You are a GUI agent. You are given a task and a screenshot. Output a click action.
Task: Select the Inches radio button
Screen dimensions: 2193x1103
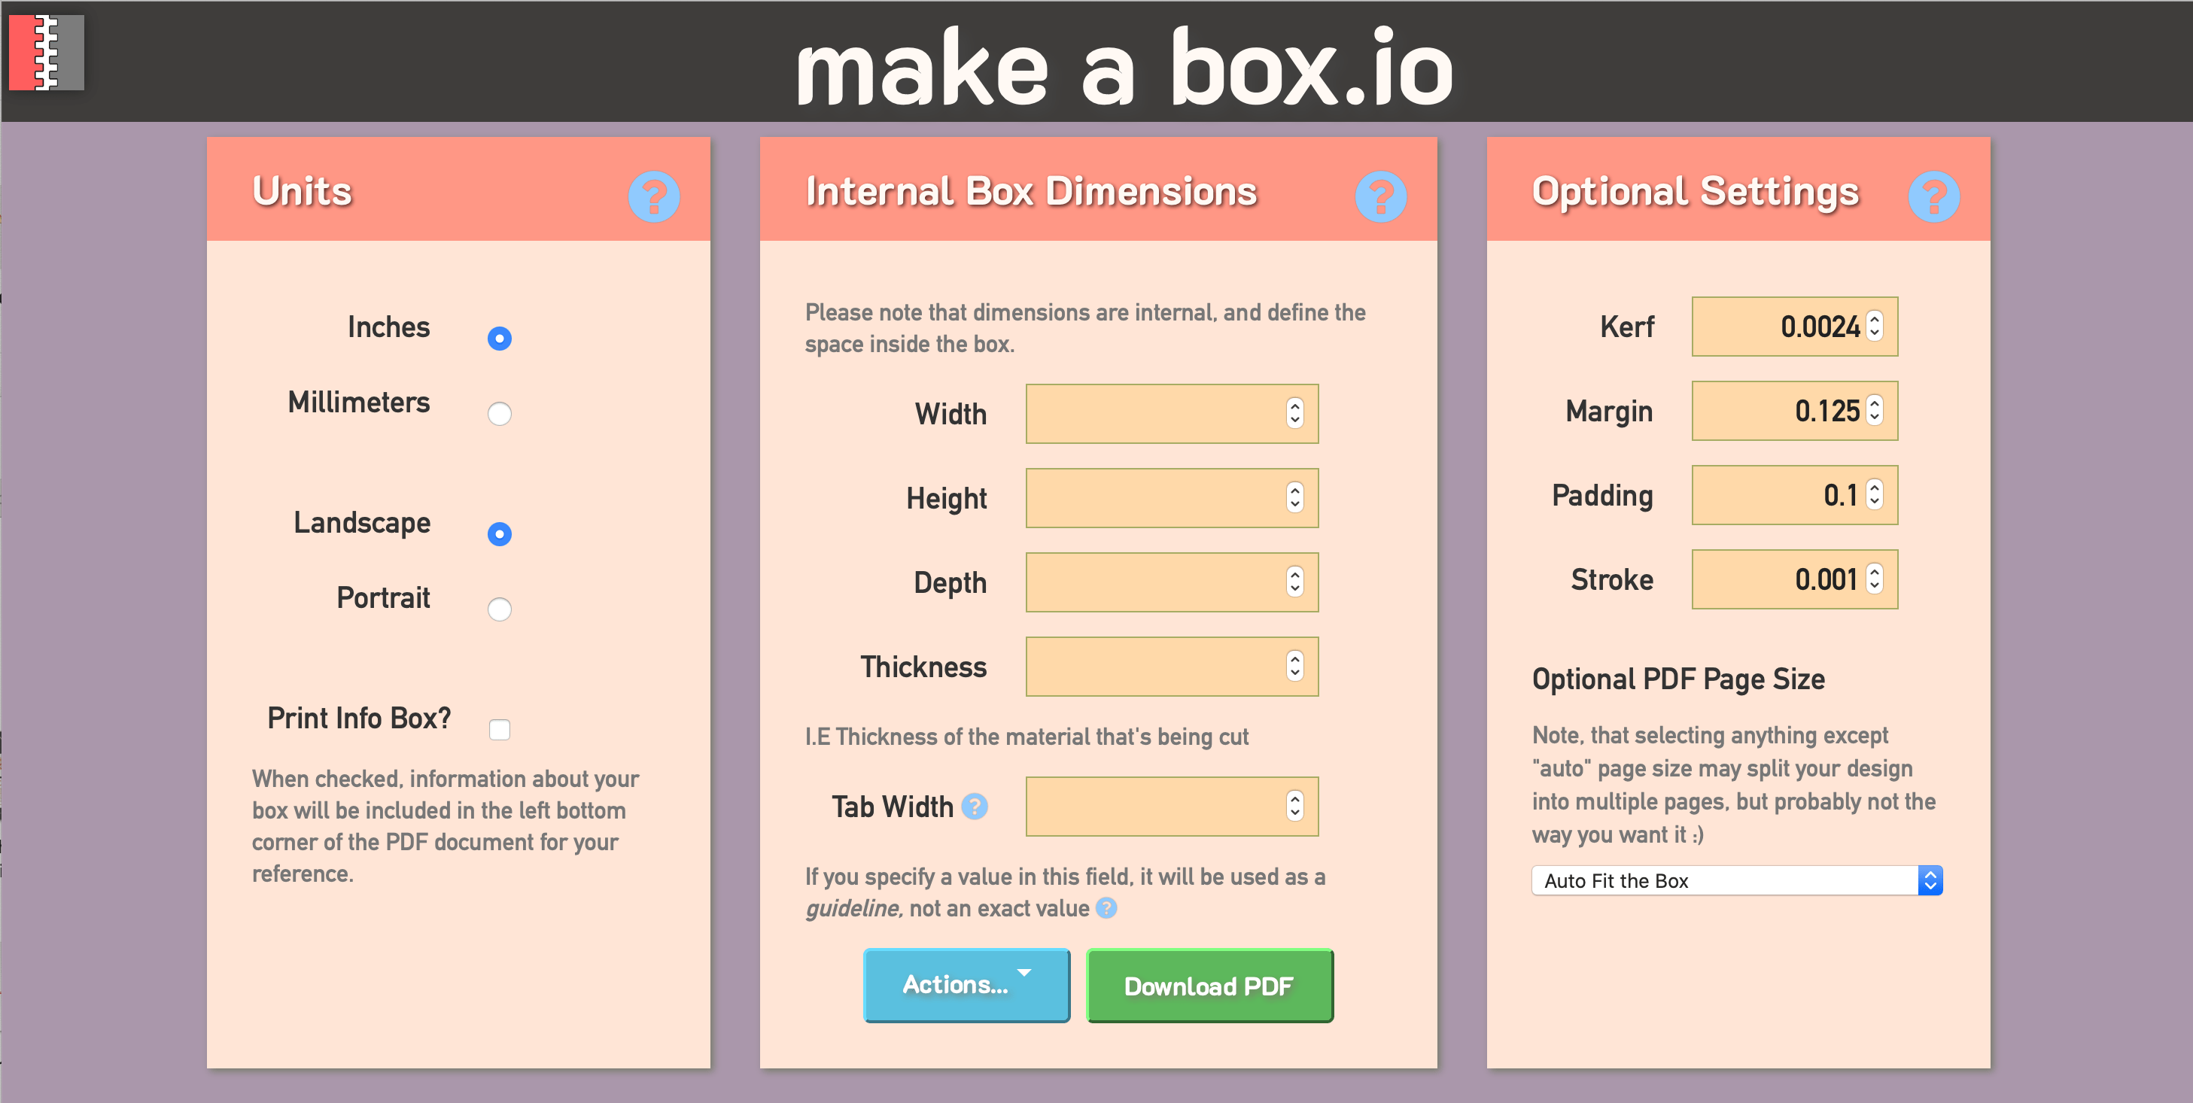pyautogui.click(x=500, y=339)
